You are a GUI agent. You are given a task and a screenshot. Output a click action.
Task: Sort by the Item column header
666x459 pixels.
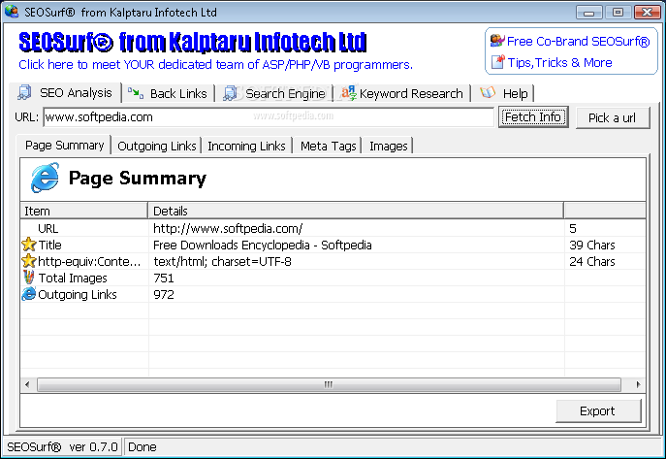click(x=83, y=211)
